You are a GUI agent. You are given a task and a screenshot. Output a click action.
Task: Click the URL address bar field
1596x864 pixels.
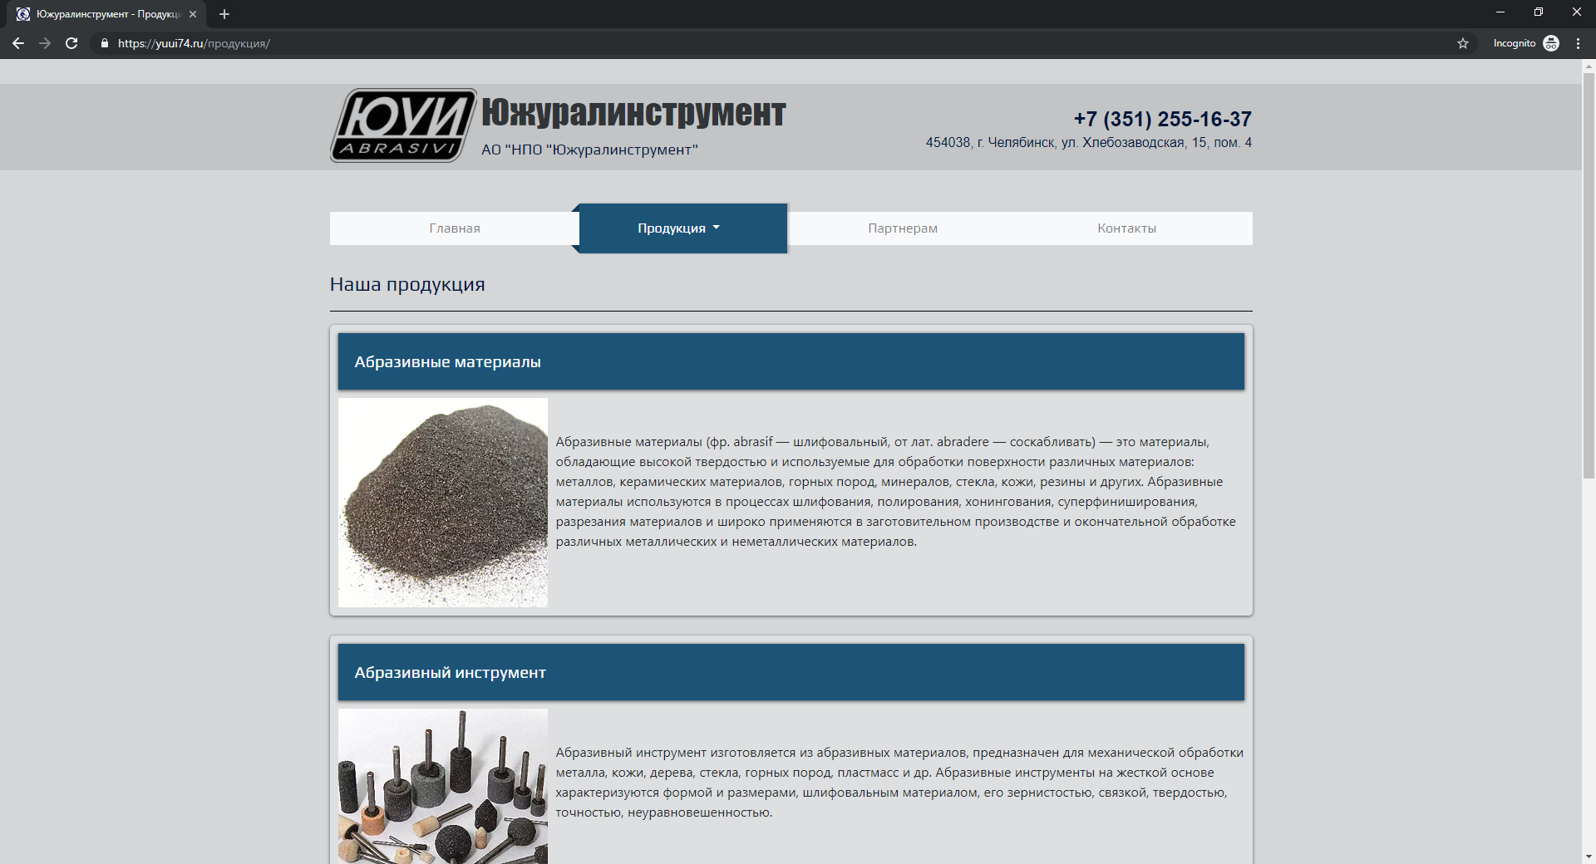(x=748, y=43)
